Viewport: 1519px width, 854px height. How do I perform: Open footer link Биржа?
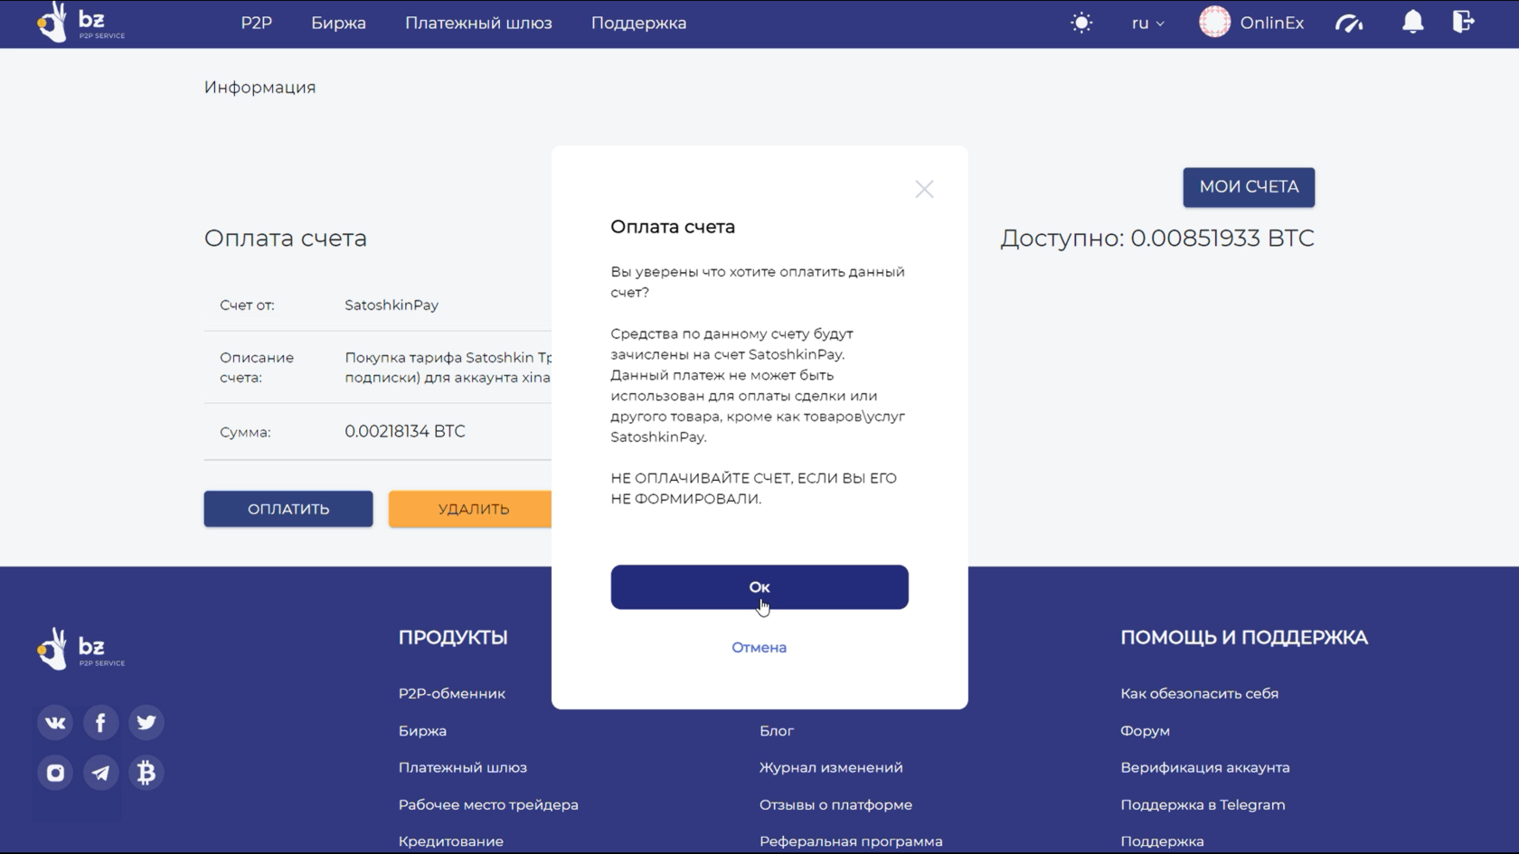tap(422, 730)
